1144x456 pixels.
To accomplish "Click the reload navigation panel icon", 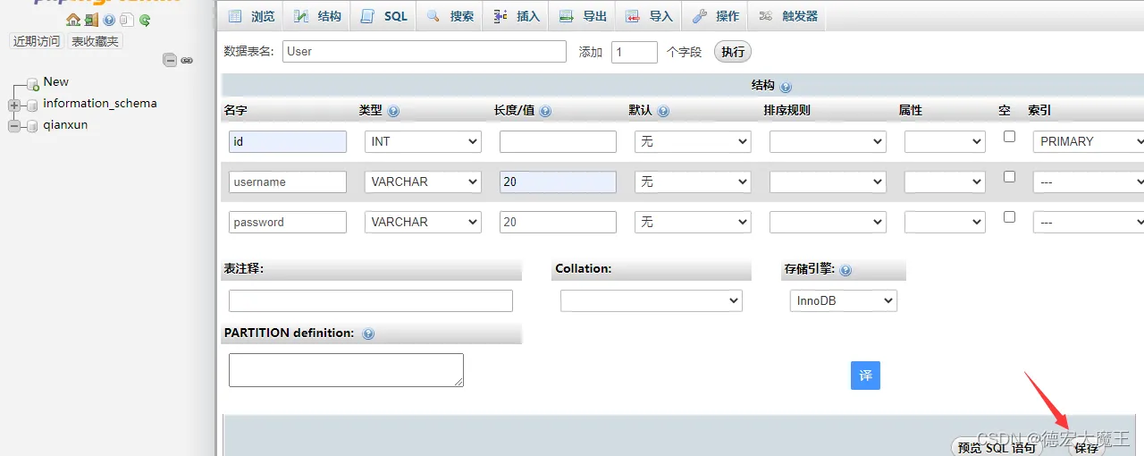I will click(145, 20).
